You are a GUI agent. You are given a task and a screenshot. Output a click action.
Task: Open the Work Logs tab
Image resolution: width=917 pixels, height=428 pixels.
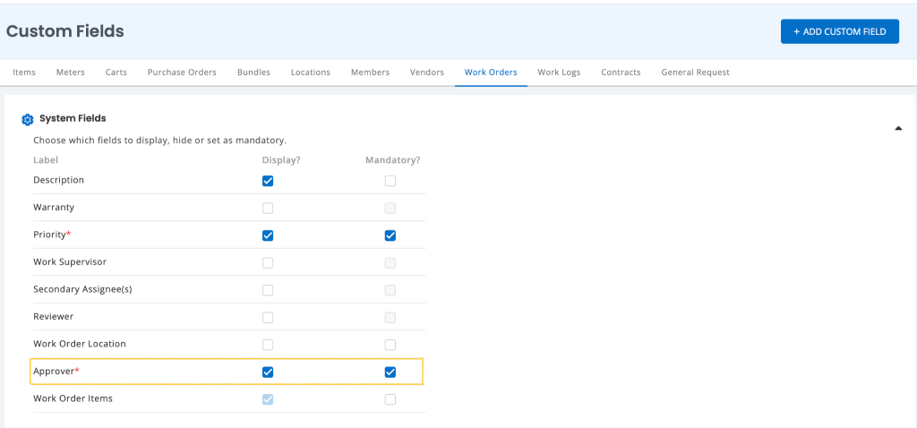tap(559, 73)
